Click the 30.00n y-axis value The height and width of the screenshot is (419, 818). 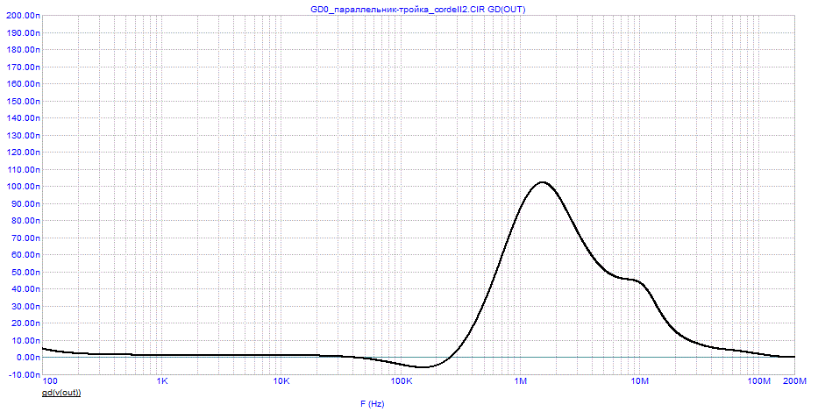(24, 306)
